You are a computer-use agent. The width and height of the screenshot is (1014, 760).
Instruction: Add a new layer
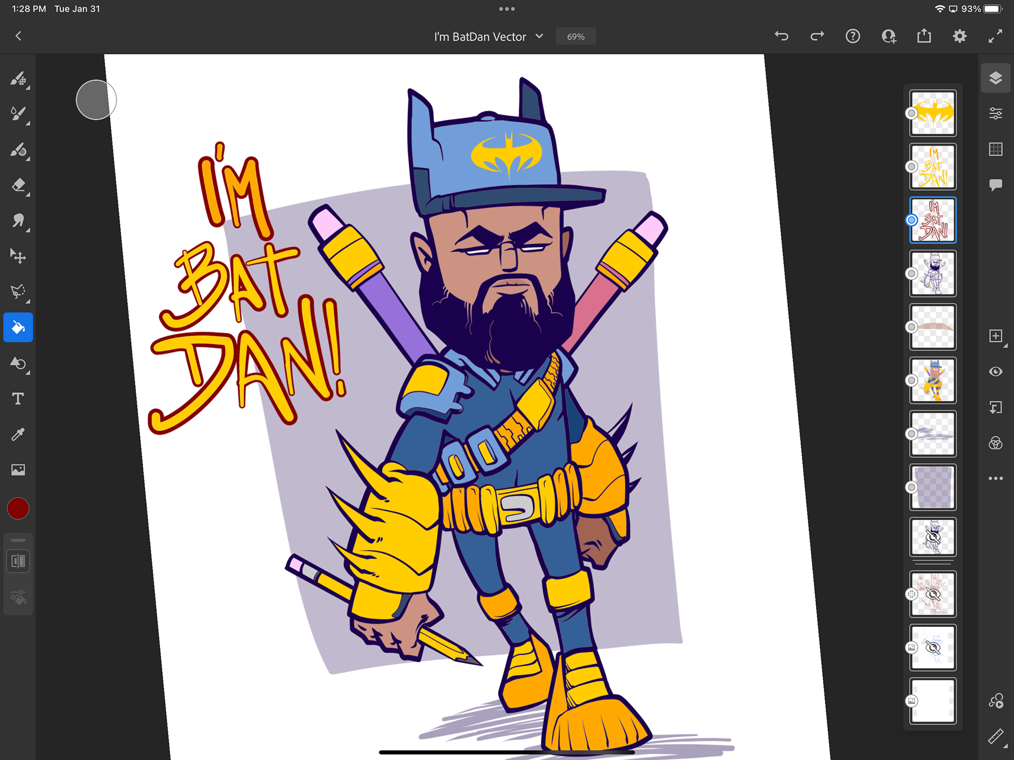coord(996,336)
